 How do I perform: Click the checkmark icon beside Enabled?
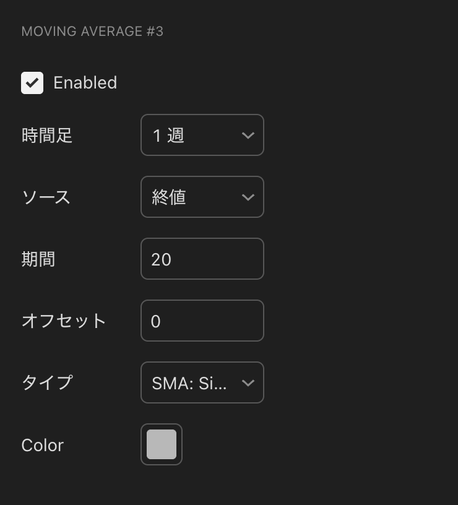[32, 83]
